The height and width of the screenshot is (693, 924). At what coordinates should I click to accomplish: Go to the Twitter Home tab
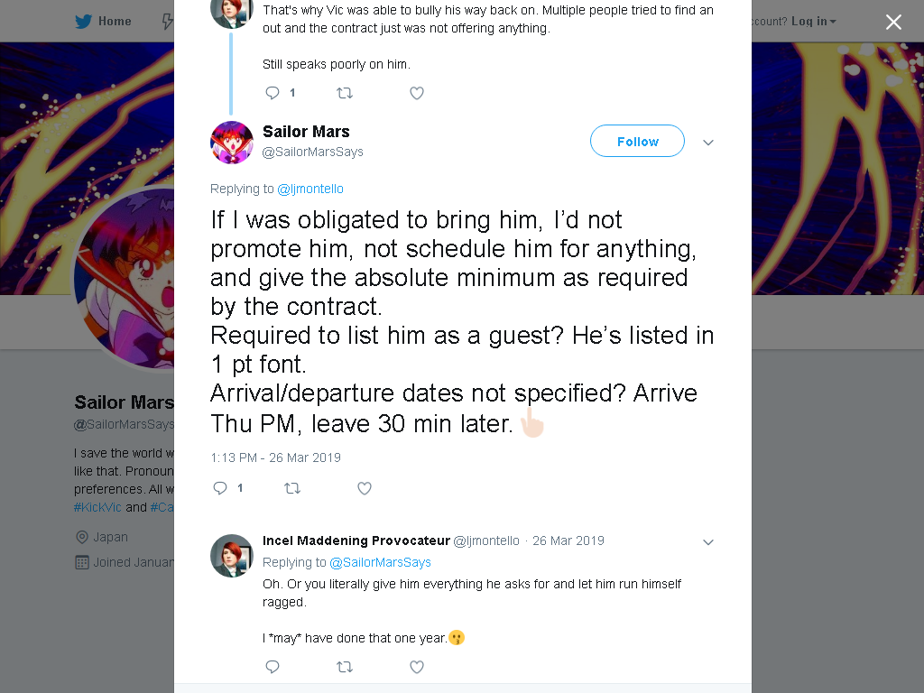pos(103,22)
